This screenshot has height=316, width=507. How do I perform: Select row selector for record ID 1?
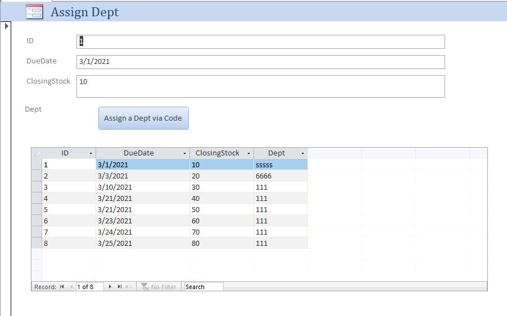point(37,164)
